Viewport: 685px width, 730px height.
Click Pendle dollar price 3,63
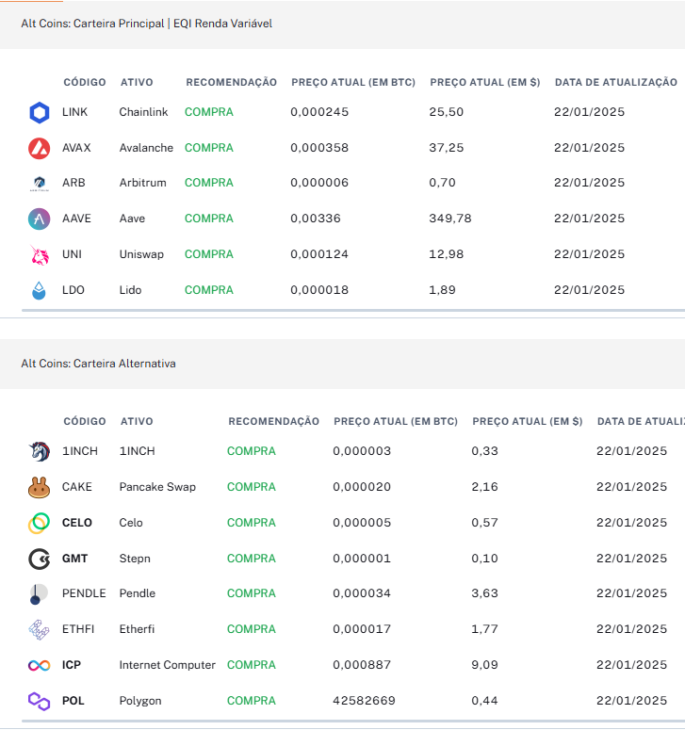[x=484, y=593]
